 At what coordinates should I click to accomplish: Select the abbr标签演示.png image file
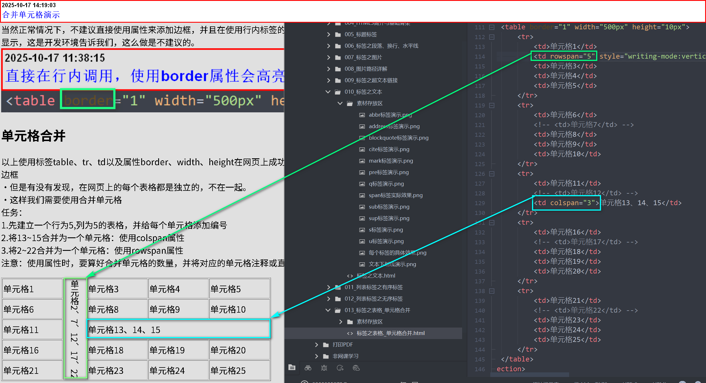[390, 115]
